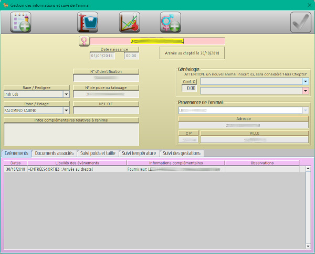315x254 pixels.
Task: Click the Infos complémentaires text area
Action: pos(71,134)
